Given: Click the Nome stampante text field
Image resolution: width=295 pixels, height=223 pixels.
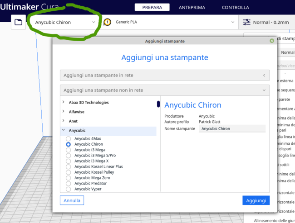Looking at the screenshot, I should [x=232, y=128].
